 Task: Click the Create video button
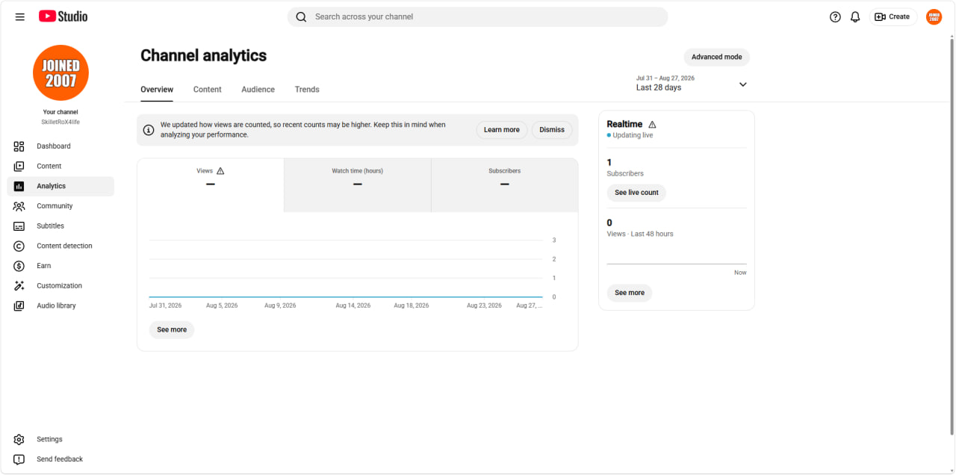[893, 16]
